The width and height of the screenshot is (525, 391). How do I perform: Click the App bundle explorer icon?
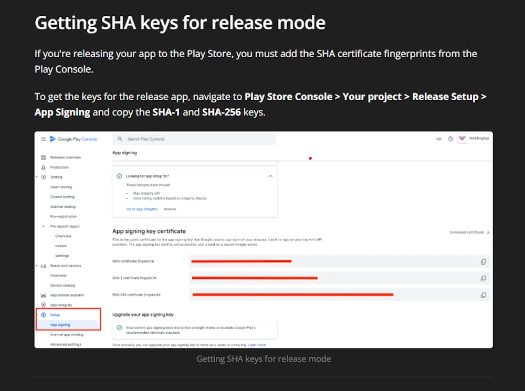(44, 295)
